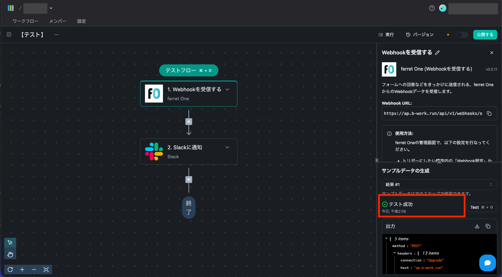The image size is (502, 277).
Task: Reset the canvas view with refresh icon
Action: click(x=10, y=270)
